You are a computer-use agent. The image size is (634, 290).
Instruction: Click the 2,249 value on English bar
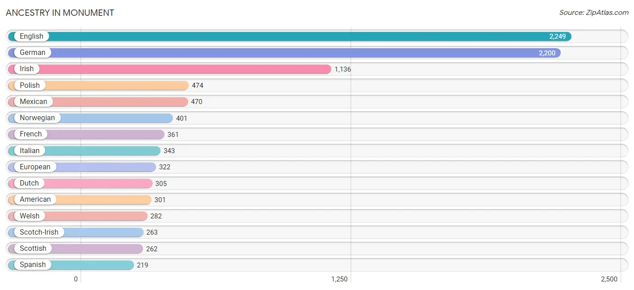557,37
